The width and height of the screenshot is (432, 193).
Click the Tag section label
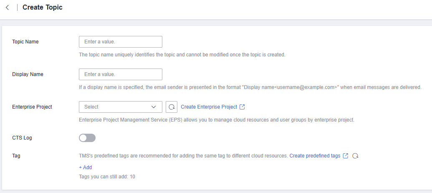click(16, 156)
